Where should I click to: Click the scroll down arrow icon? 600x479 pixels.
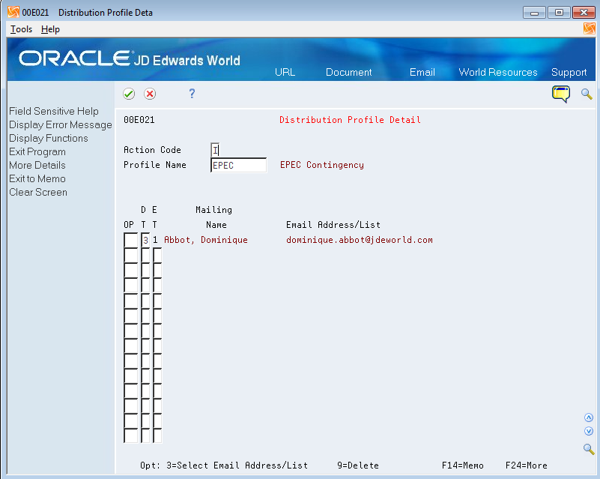(589, 432)
